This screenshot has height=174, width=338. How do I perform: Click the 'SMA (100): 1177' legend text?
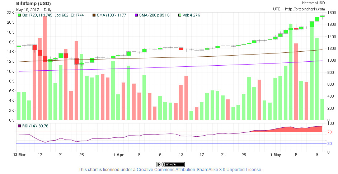pos(112,15)
